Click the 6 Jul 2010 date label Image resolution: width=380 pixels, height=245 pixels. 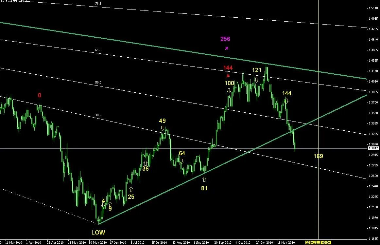click(137, 242)
